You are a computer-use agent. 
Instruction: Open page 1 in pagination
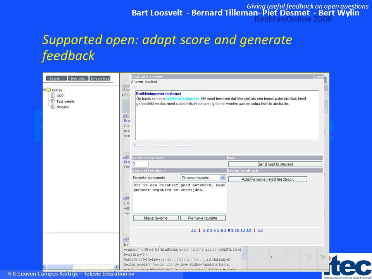pyautogui.click(x=204, y=230)
